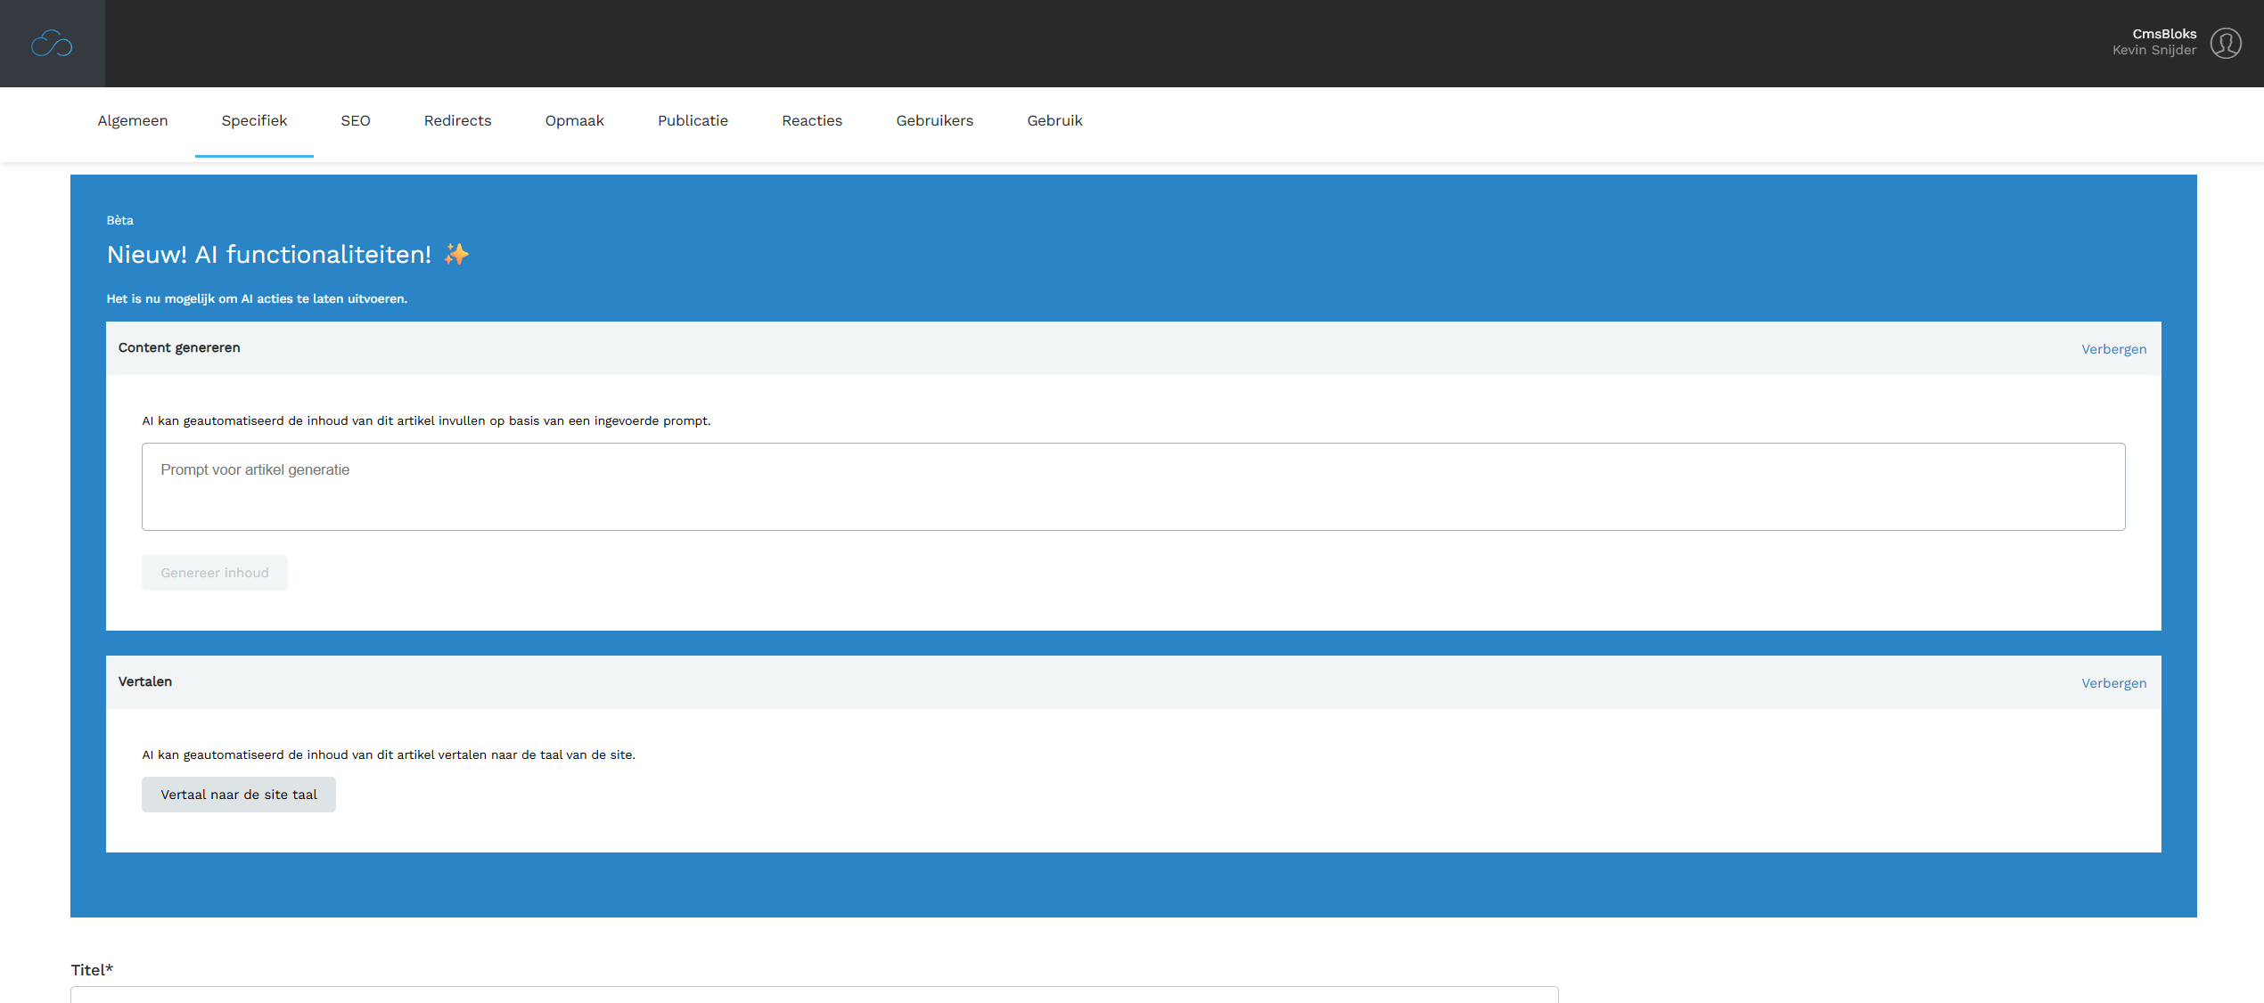
Task: Collapse the Vertalen section via Verbergen
Action: pos(2113,683)
